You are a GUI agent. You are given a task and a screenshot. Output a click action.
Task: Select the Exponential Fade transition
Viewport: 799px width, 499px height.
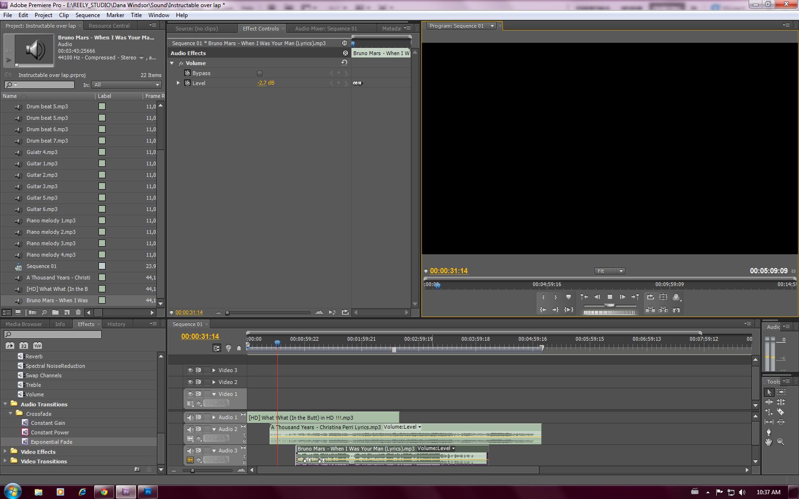[51, 442]
